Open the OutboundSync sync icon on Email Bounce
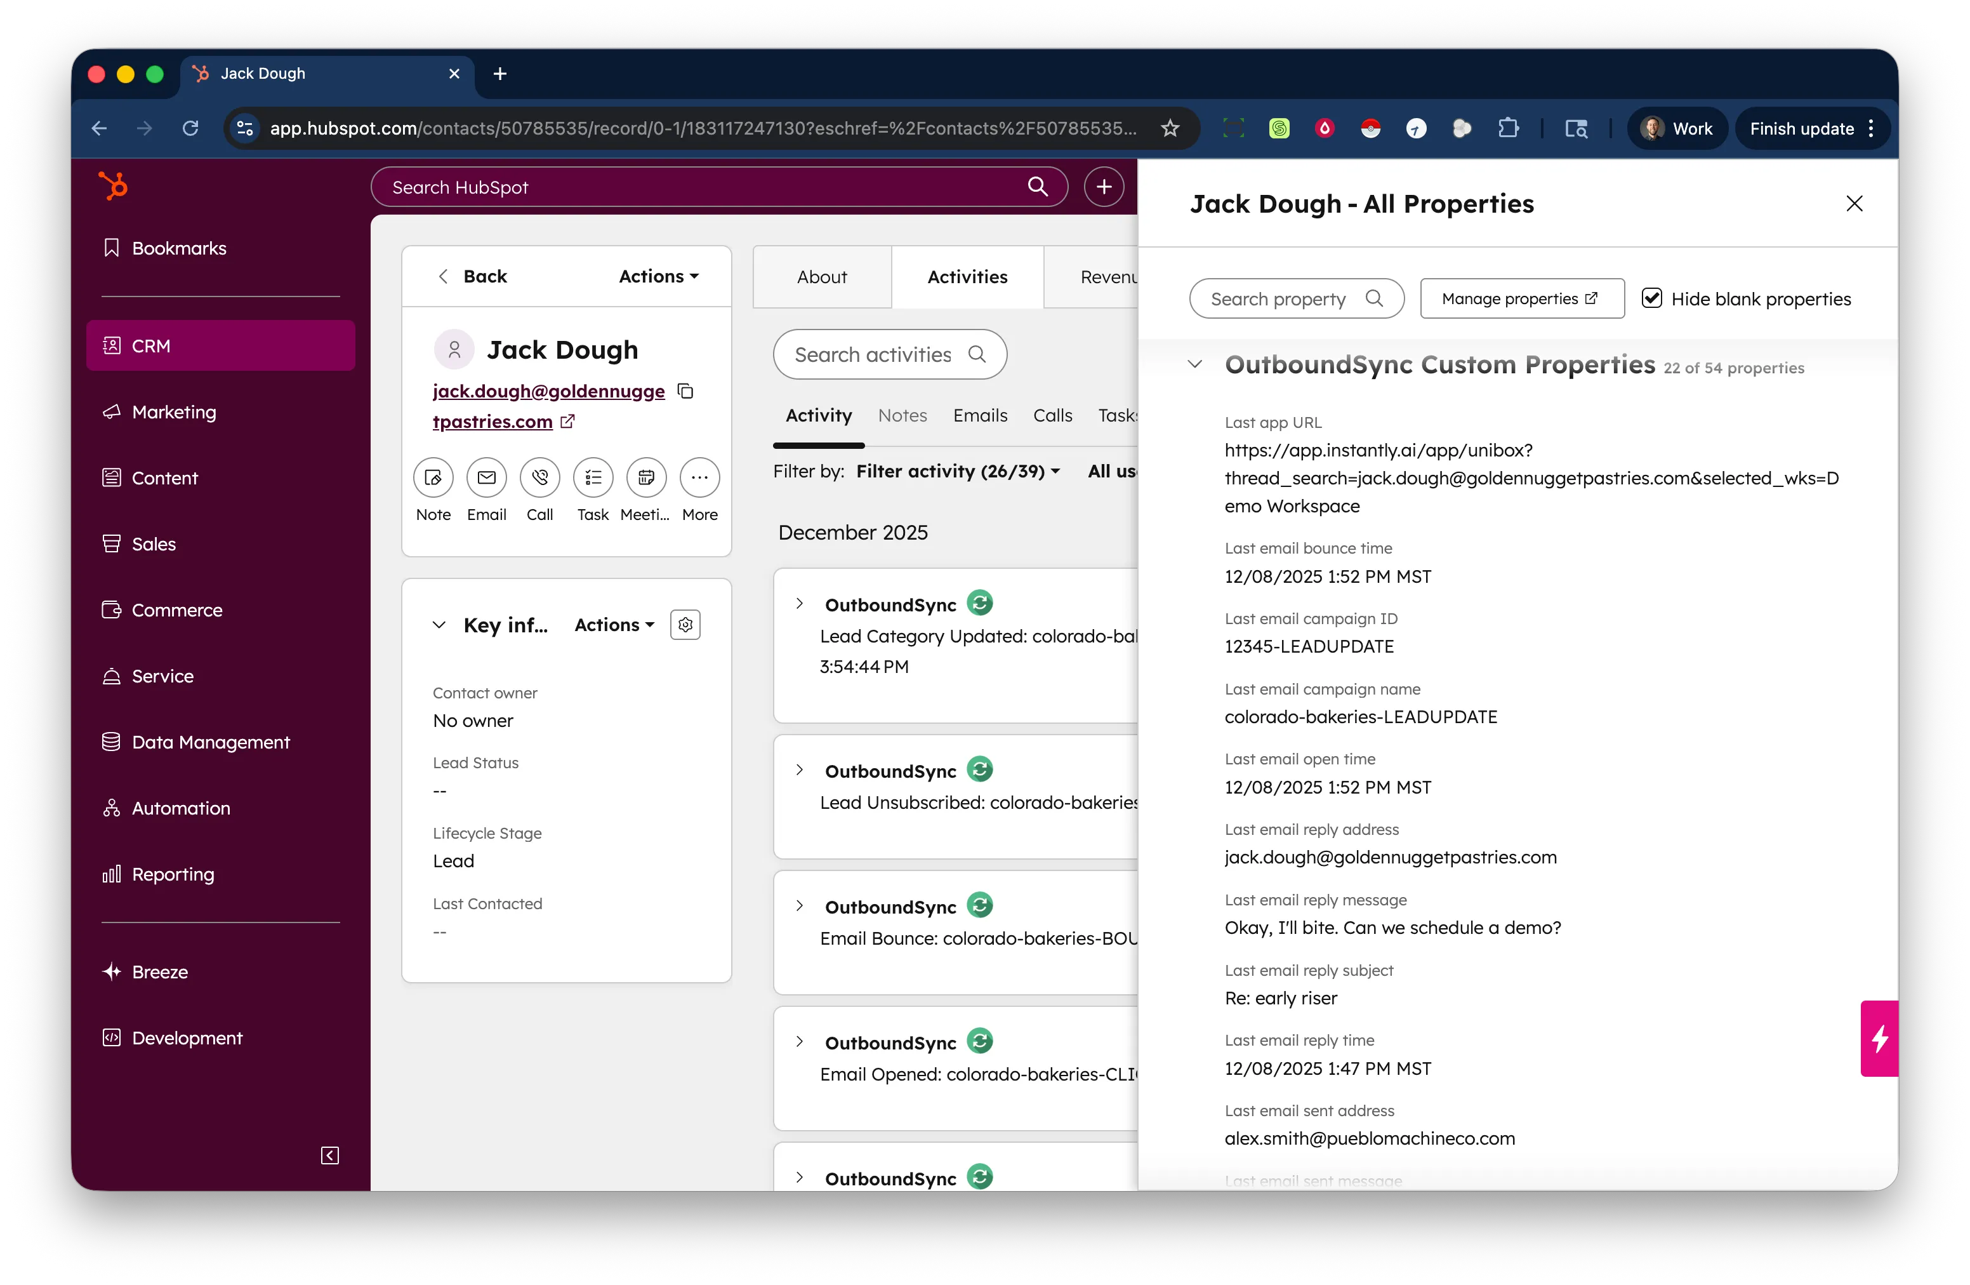 click(979, 905)
